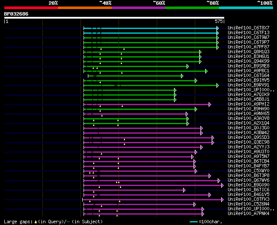Click the ~60% legend label
Viewport: 277px width, 225px height.
[x=159, y=3]
